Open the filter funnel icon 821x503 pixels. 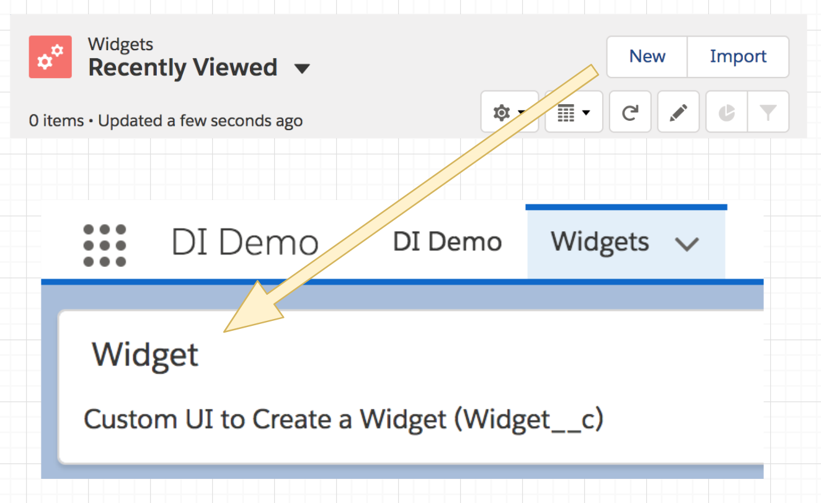pyautogui.click(x=768, y=112)
